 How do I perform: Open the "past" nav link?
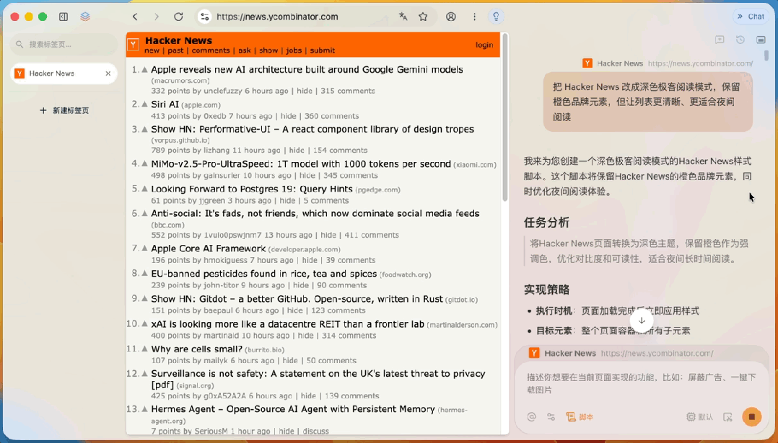click(175, 50)
